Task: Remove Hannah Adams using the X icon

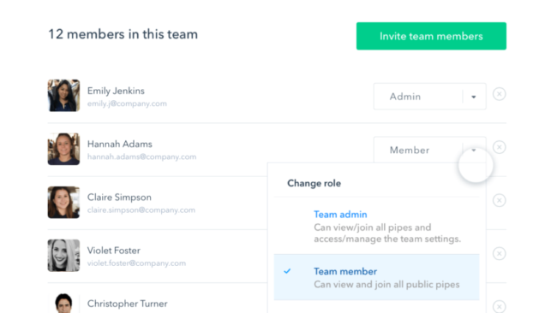Action: click(x=499, y=147)
